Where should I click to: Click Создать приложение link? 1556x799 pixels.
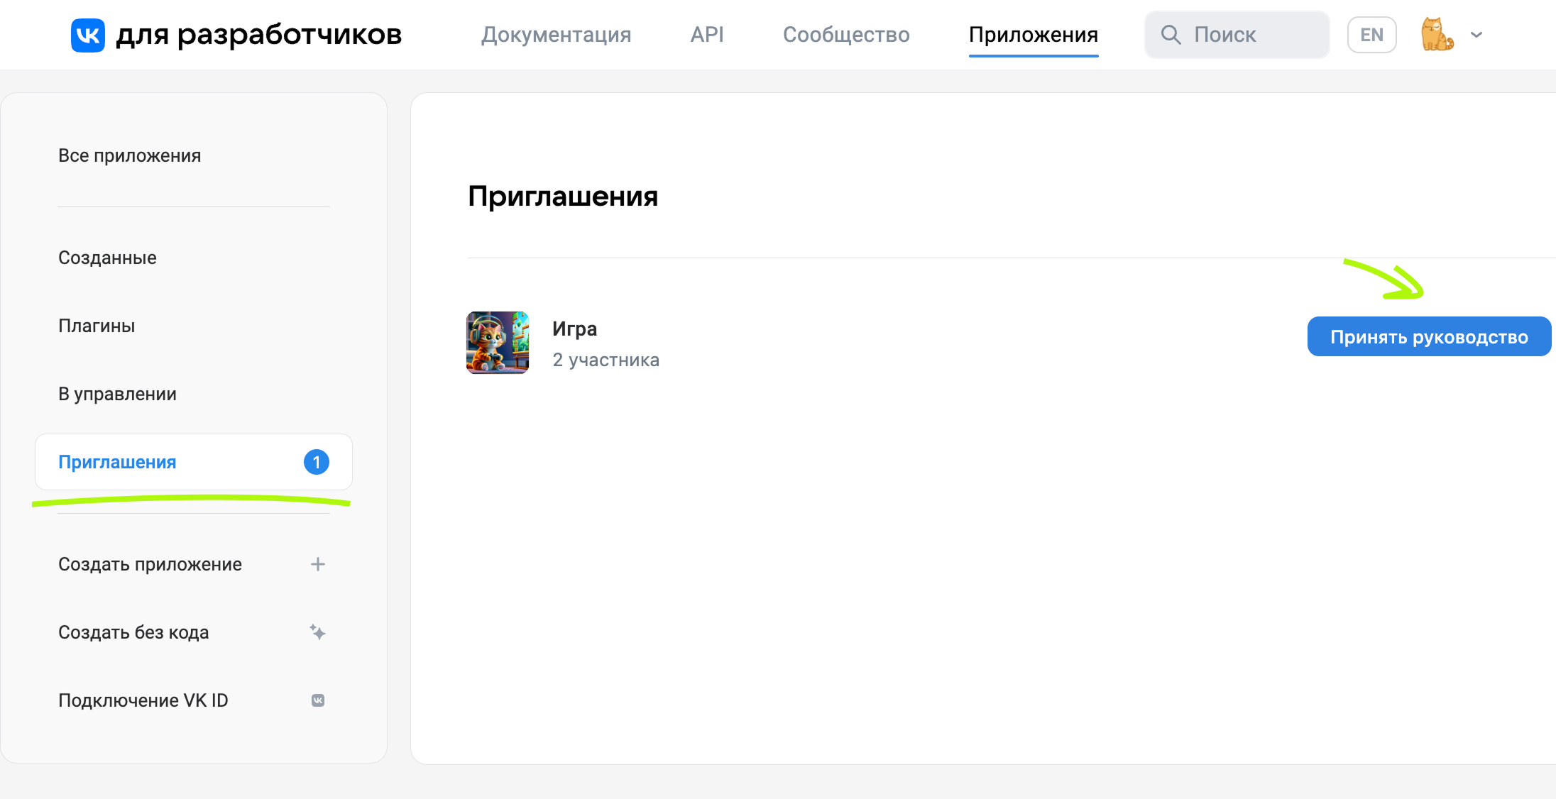tap(150, 564)
